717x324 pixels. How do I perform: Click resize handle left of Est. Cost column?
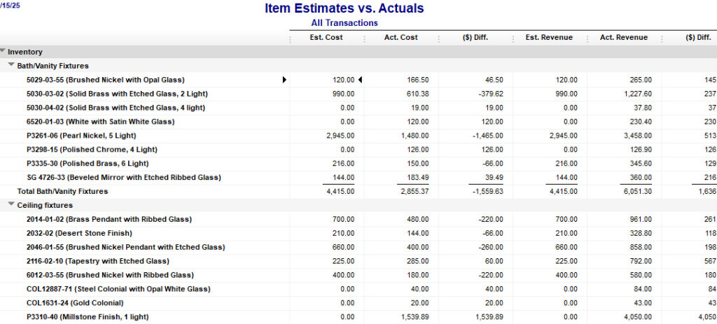pos(289,39)
